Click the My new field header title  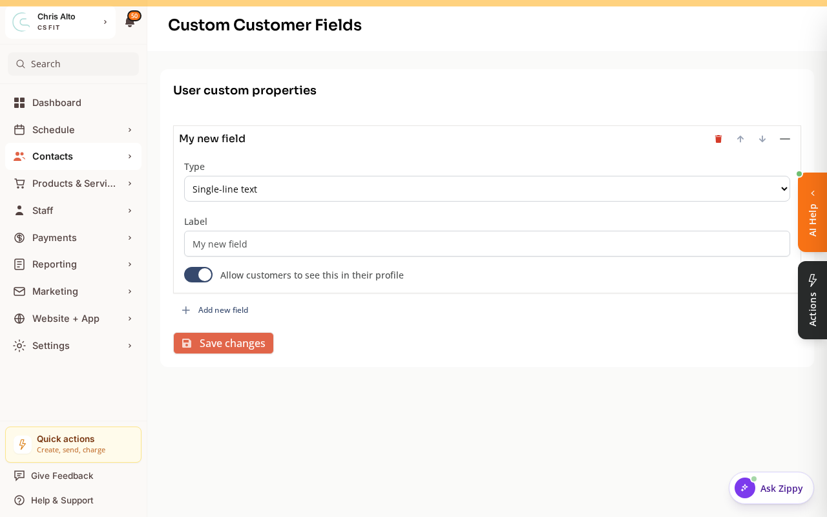tap(212, 139)
